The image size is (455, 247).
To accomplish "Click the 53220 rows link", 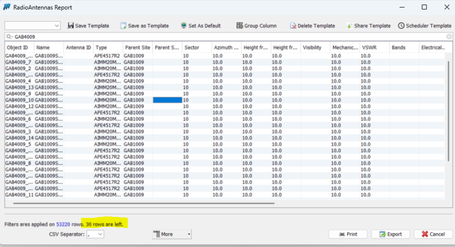I will (64, 224).
